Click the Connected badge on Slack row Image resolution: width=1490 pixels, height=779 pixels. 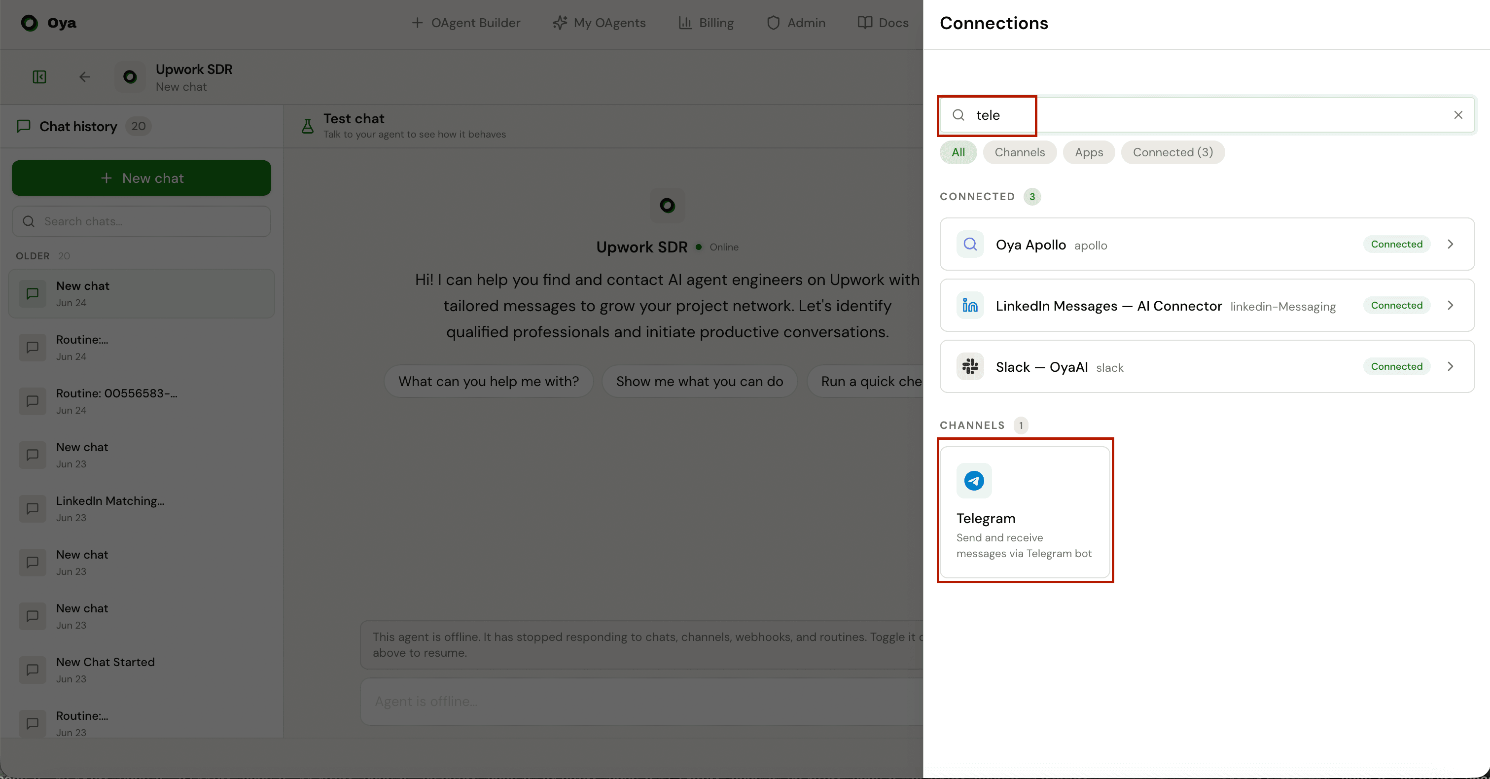[x=1396, y=366]
